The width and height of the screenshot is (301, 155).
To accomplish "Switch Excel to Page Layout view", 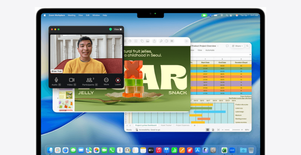I will click(213, 130).
